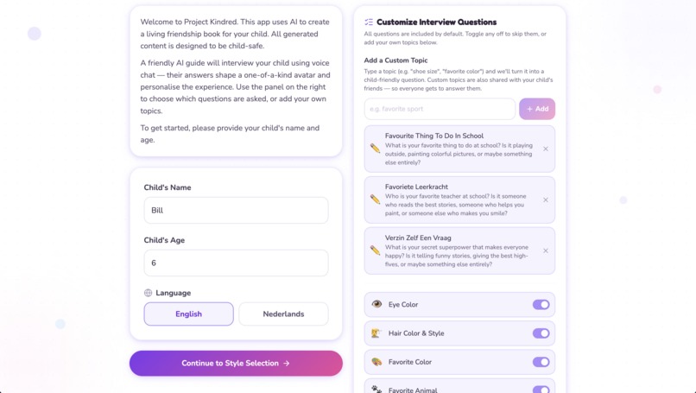
Task: Click Continue to Style Selection button
Action: click(236, 364)
